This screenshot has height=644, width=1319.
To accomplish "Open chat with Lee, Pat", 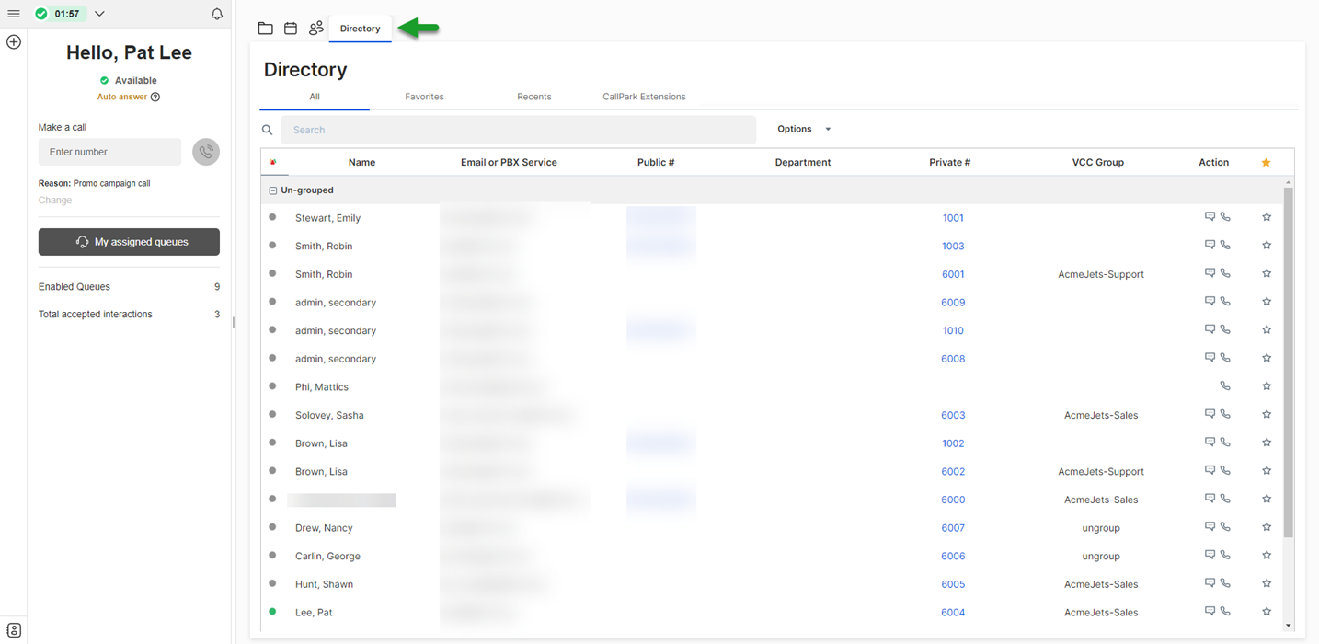I will (1210, 611).
